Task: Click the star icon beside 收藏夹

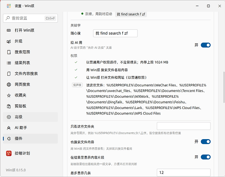Action: 9,95
